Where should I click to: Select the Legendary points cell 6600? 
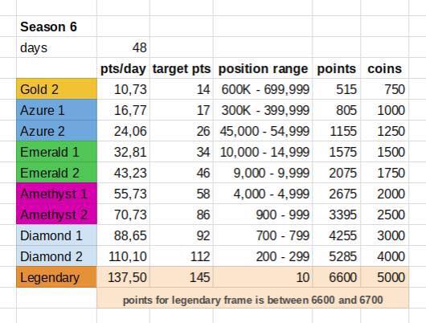[337, 277]
